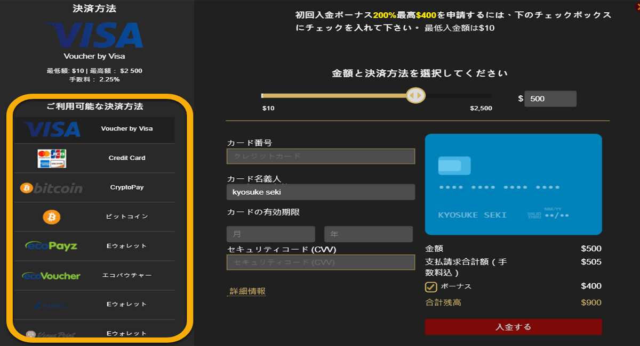Click the 手数料 2.25% text
Viewport: 640px width, 346px height.
pos(94,79)
